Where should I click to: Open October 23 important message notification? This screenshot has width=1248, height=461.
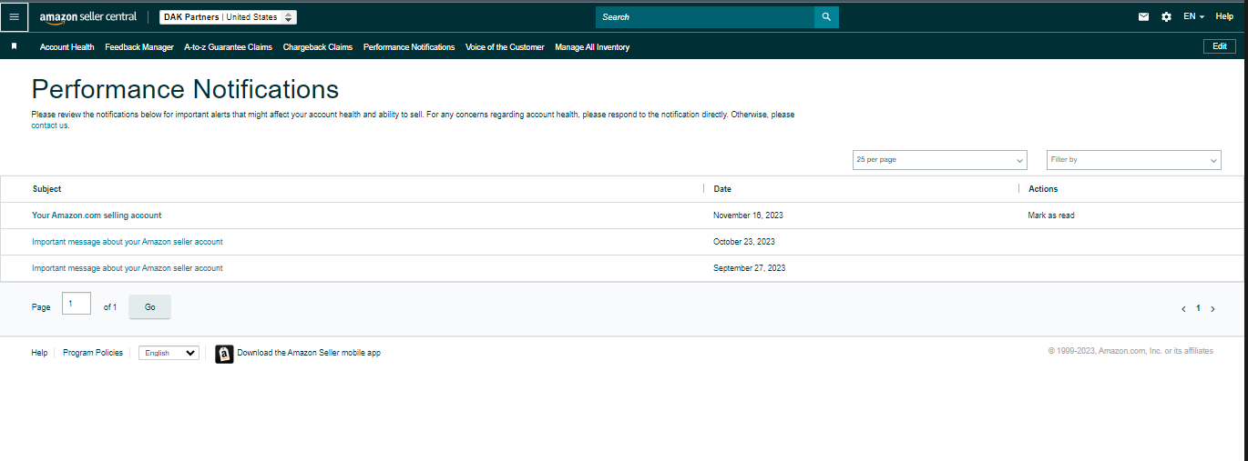click(128, 242)
